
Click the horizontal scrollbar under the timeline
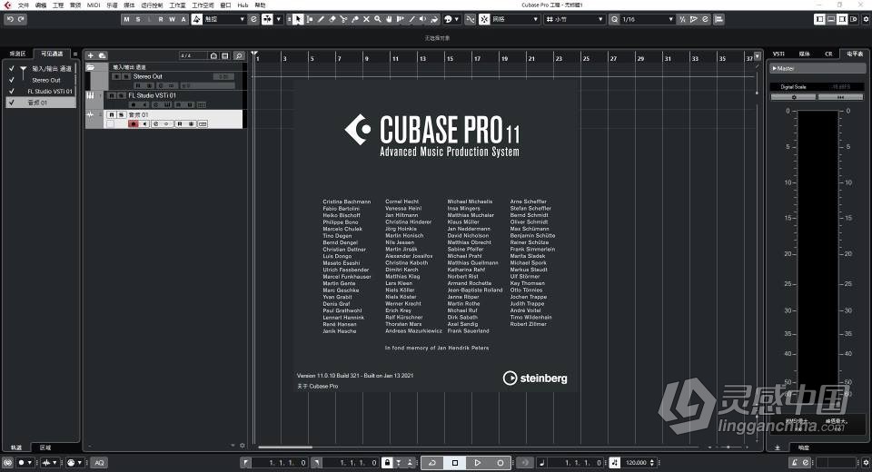284,447
